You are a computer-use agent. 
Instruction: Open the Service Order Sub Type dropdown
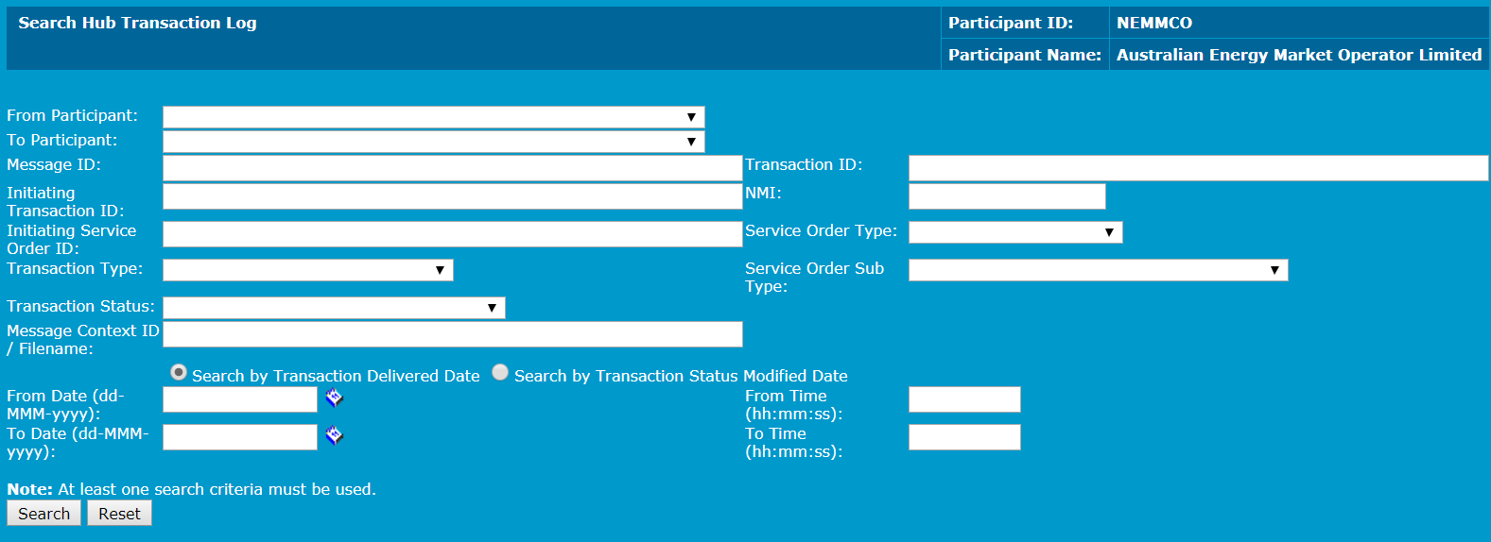[x=1098, y=270]
